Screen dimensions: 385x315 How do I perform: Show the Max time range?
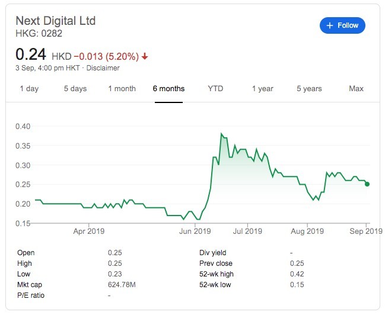point(356,89)
